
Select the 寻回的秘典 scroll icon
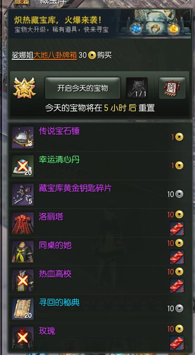[x=23, y=309]
